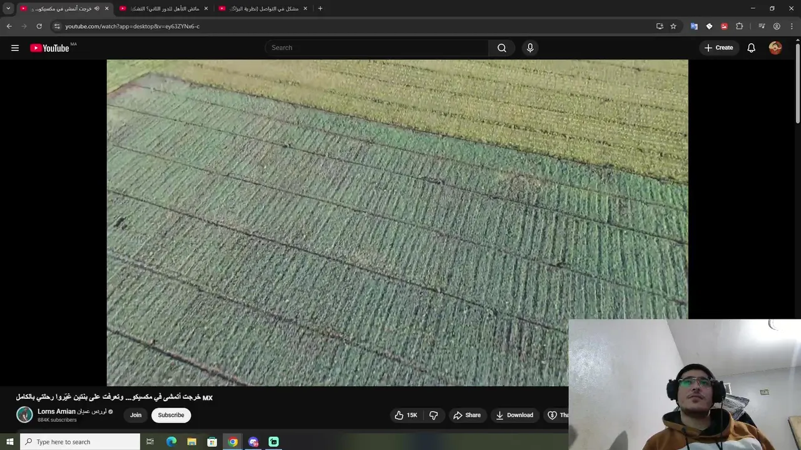This screenshot has height=450, width=801.
Task: Like the video with 15K likes
Action: [406, 415]
